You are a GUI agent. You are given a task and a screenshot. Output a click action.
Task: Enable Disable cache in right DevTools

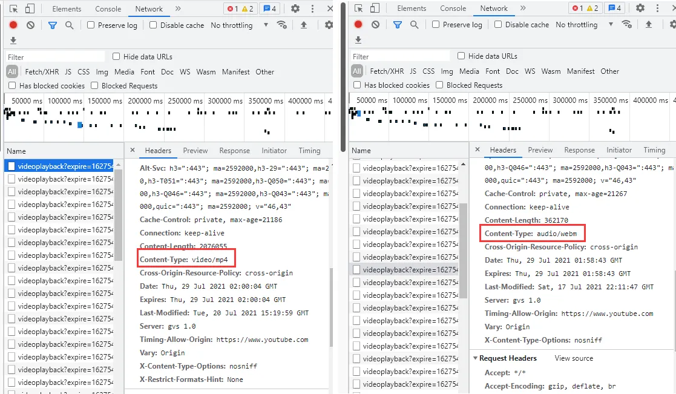(x=498, y=25)
